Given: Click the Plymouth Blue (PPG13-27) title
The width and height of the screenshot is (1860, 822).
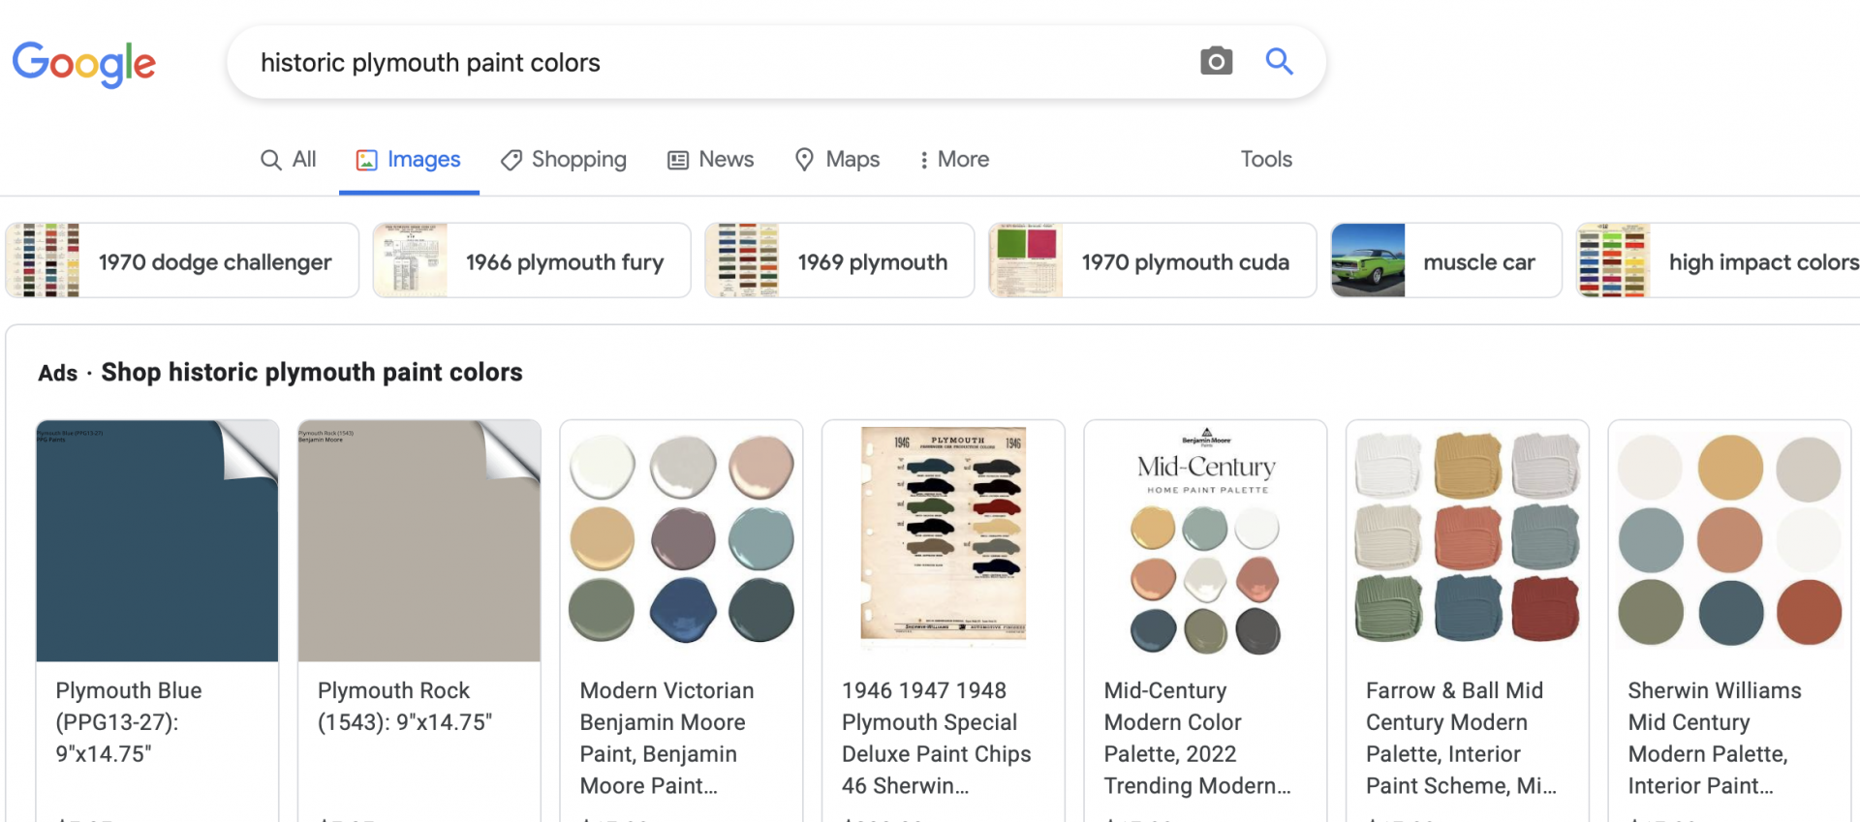Looking at the screenshot, I should (x=129, y=722).
